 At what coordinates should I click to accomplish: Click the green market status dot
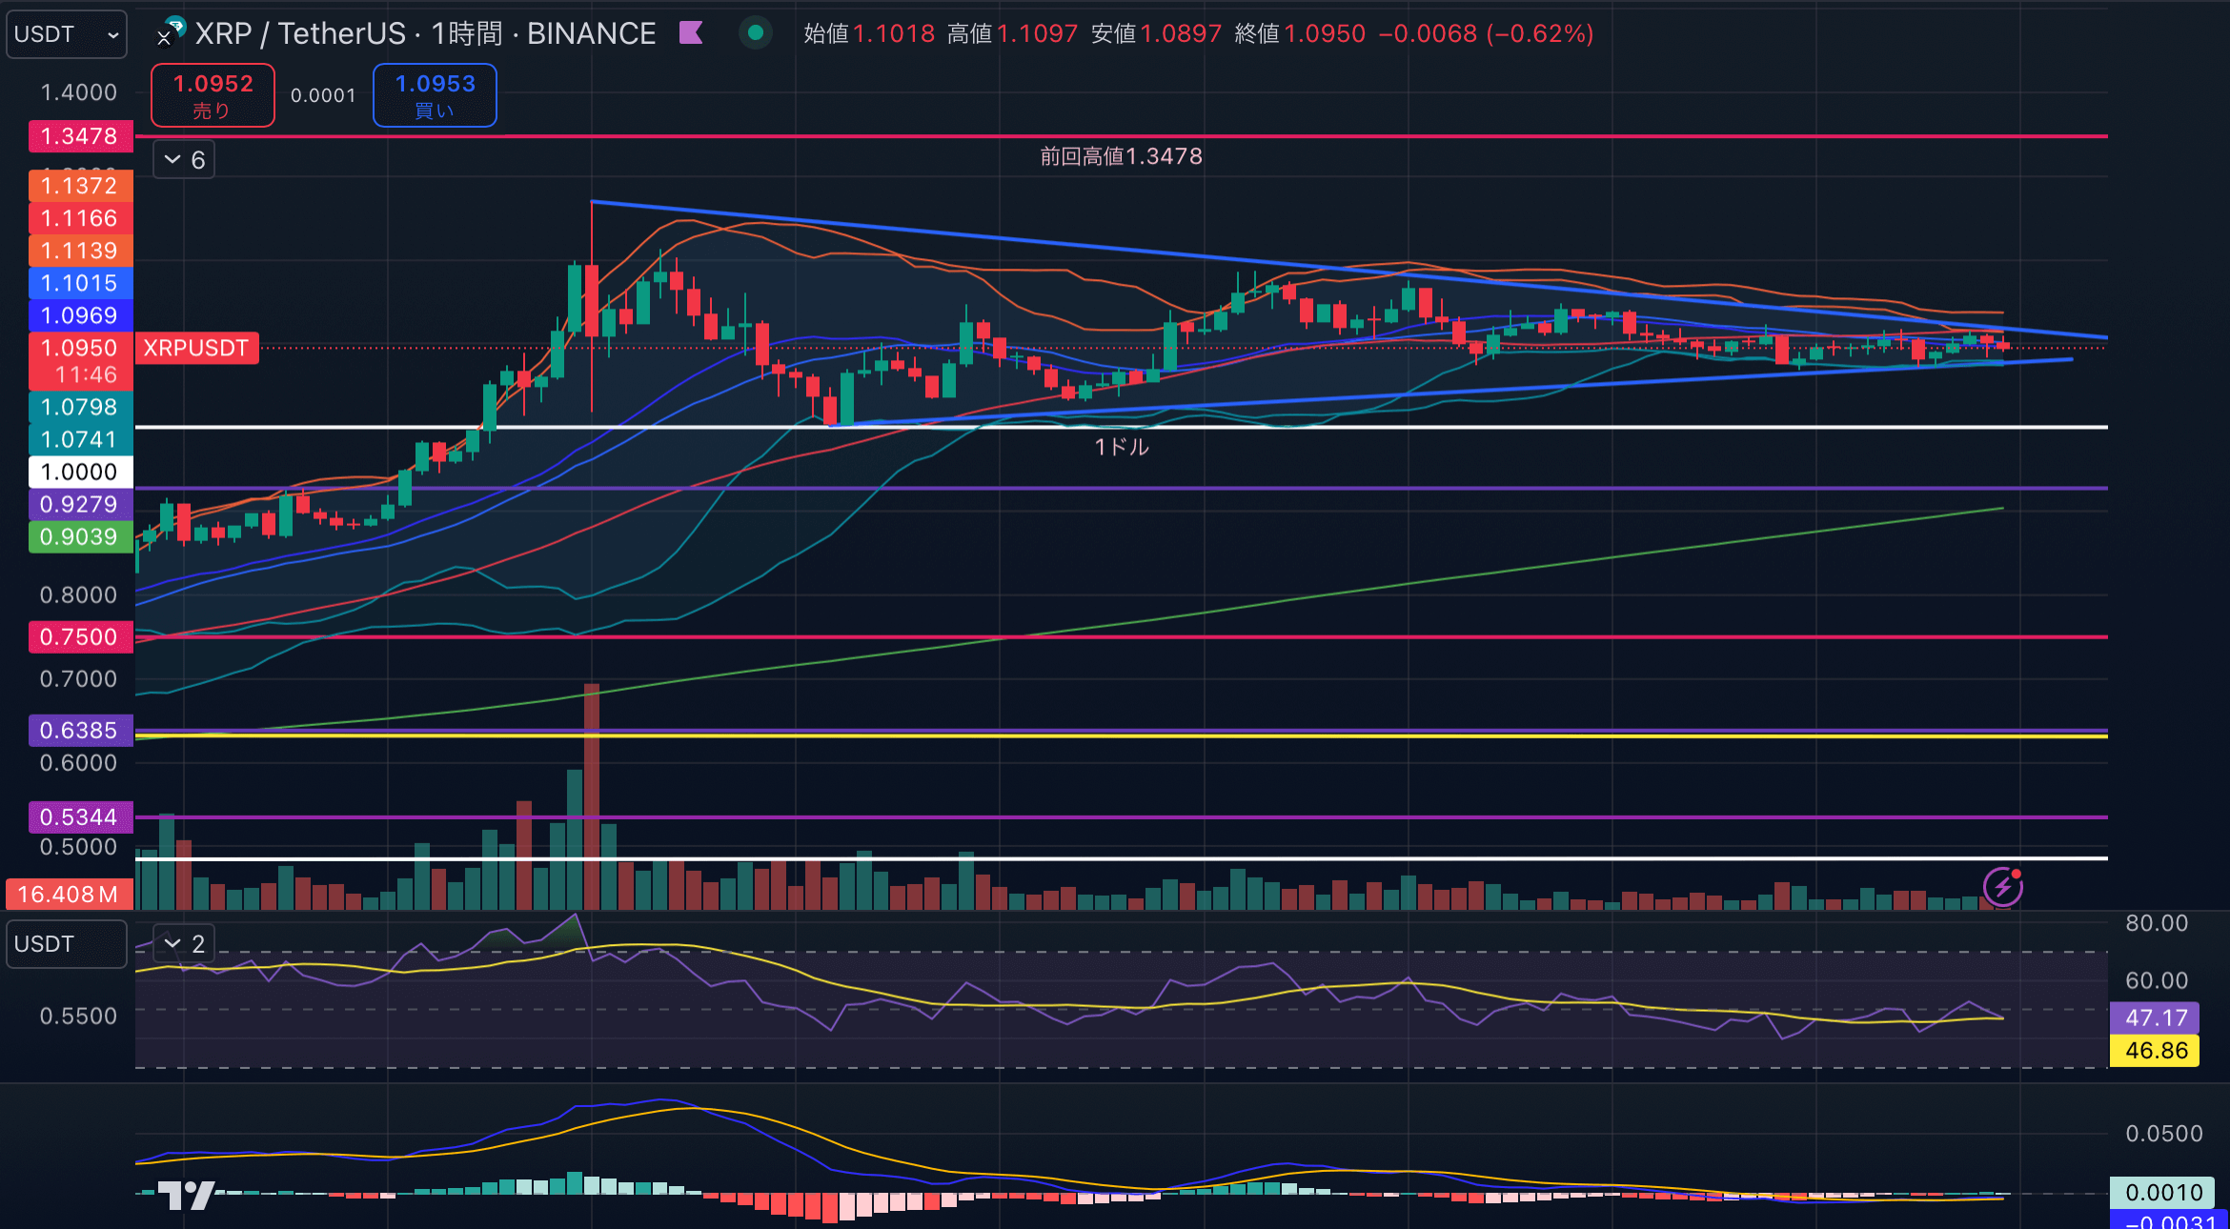756,33
